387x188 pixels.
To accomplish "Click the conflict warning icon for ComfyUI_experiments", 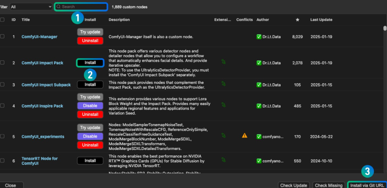I will [244, 135].
